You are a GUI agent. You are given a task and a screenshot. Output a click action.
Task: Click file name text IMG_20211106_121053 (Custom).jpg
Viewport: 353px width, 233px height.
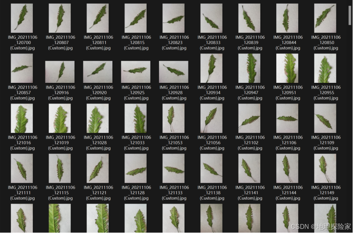[174, 143]
